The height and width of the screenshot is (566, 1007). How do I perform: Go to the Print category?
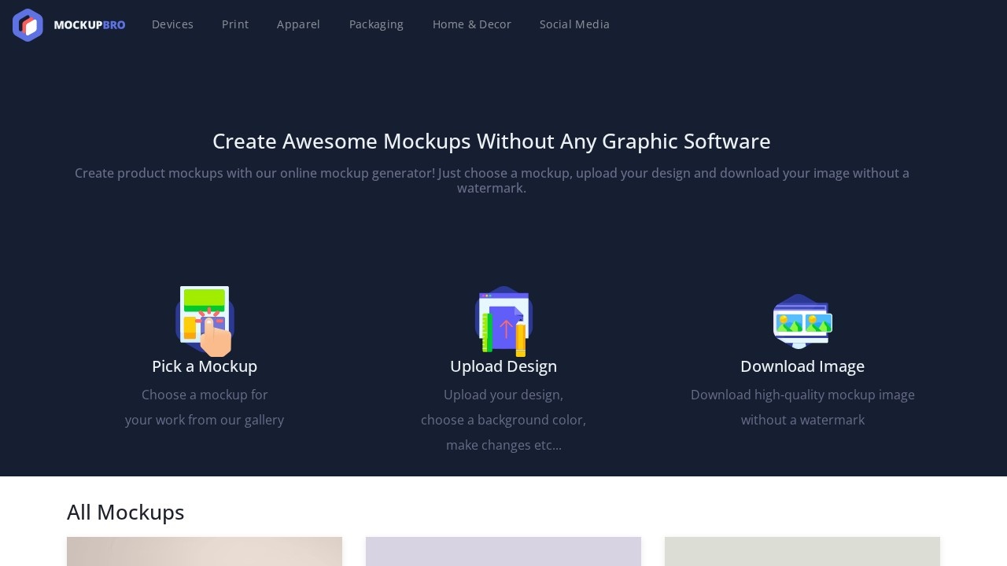point(235,24)
